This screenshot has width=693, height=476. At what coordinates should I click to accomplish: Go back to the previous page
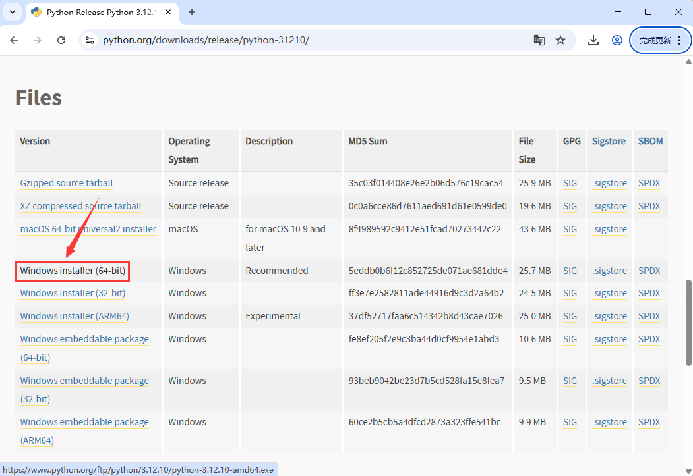(14, 40)
